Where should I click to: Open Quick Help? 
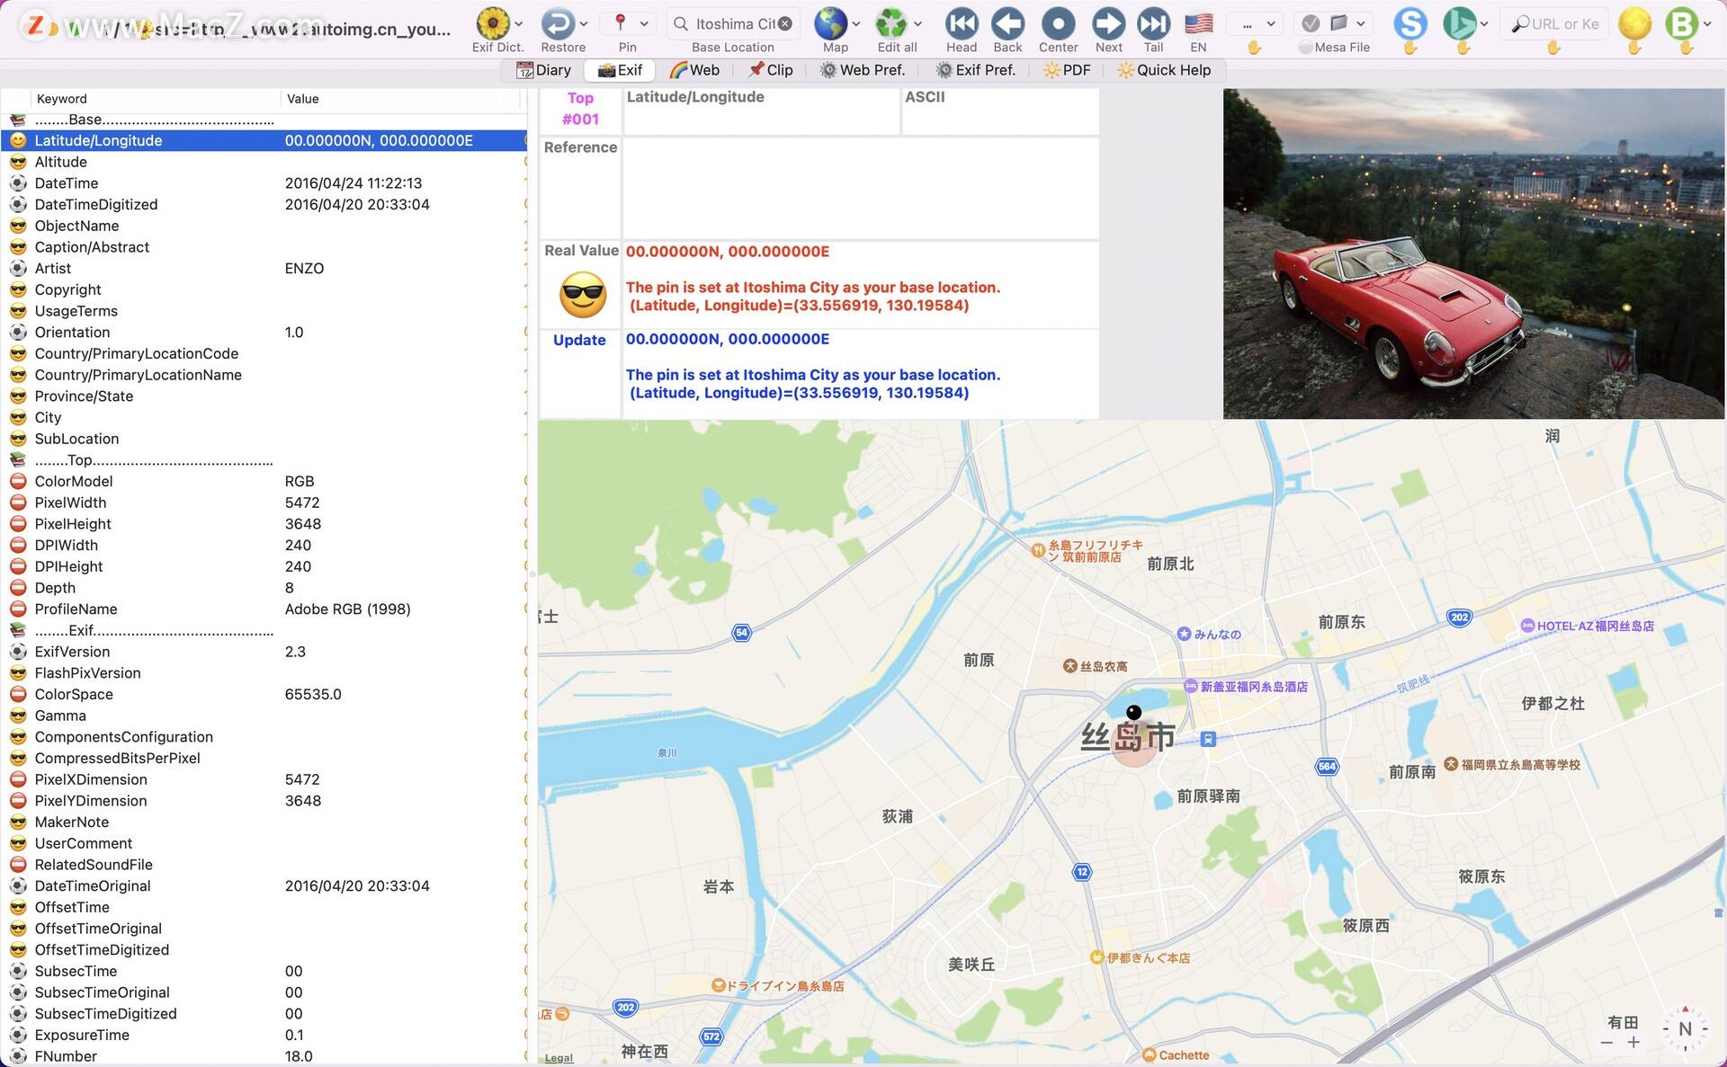(x=1164, y=70)
